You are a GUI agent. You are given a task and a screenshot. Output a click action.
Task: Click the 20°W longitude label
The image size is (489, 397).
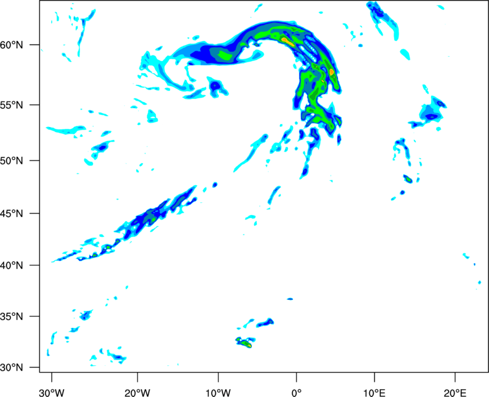tap(138, 393)
